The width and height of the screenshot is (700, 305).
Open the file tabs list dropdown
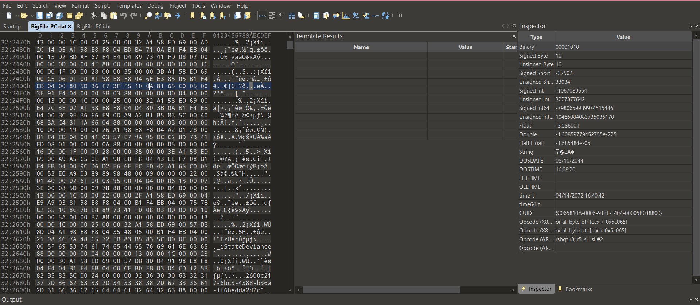[514, 26]
